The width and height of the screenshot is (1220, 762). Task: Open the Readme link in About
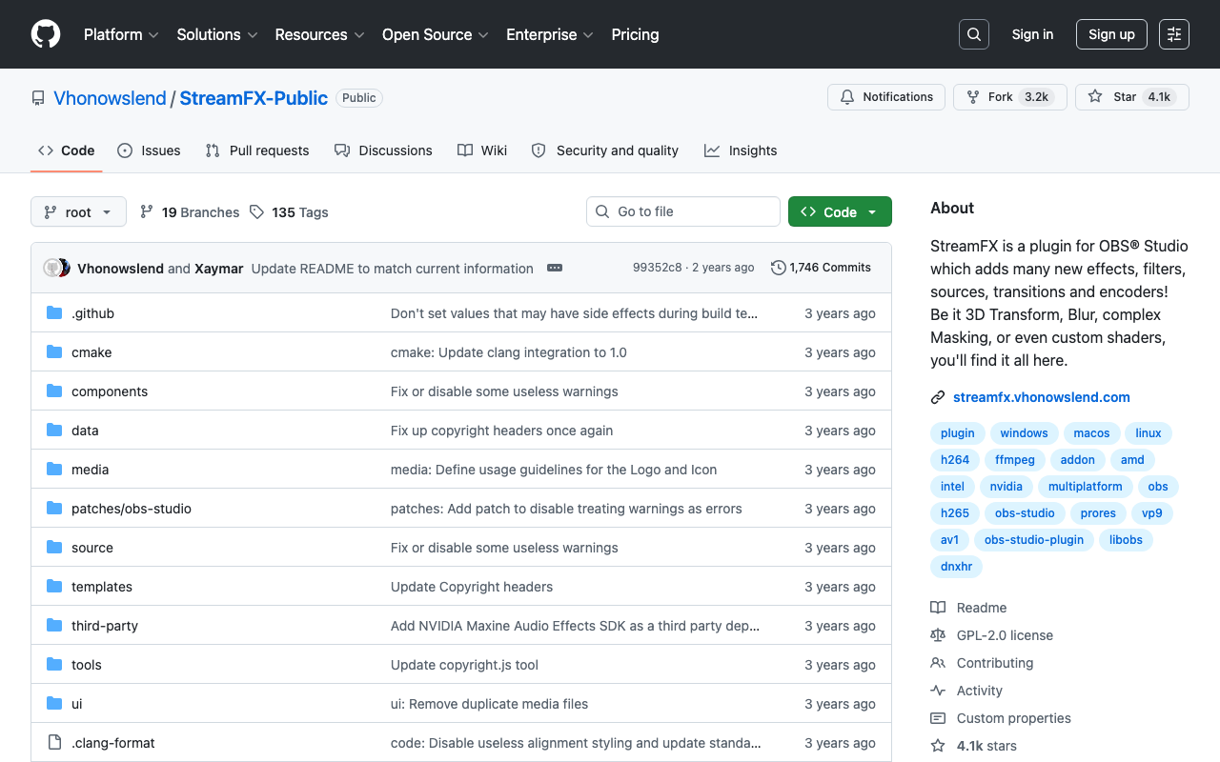(x=968, y=608)
